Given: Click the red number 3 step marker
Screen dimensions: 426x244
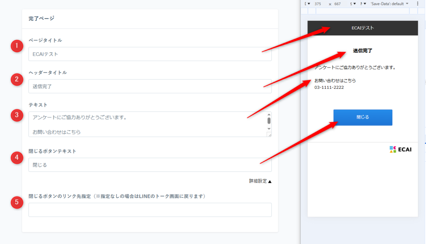Looking at the screenshot, I should [17, 115].
